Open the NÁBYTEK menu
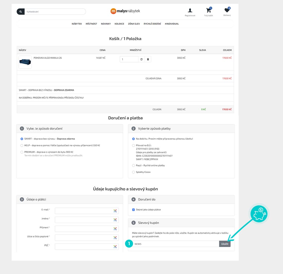 (x=77, y=24)
